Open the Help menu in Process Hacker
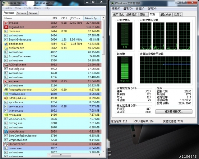The height and width of the screenshot is (159, 199). click(47, 8)
